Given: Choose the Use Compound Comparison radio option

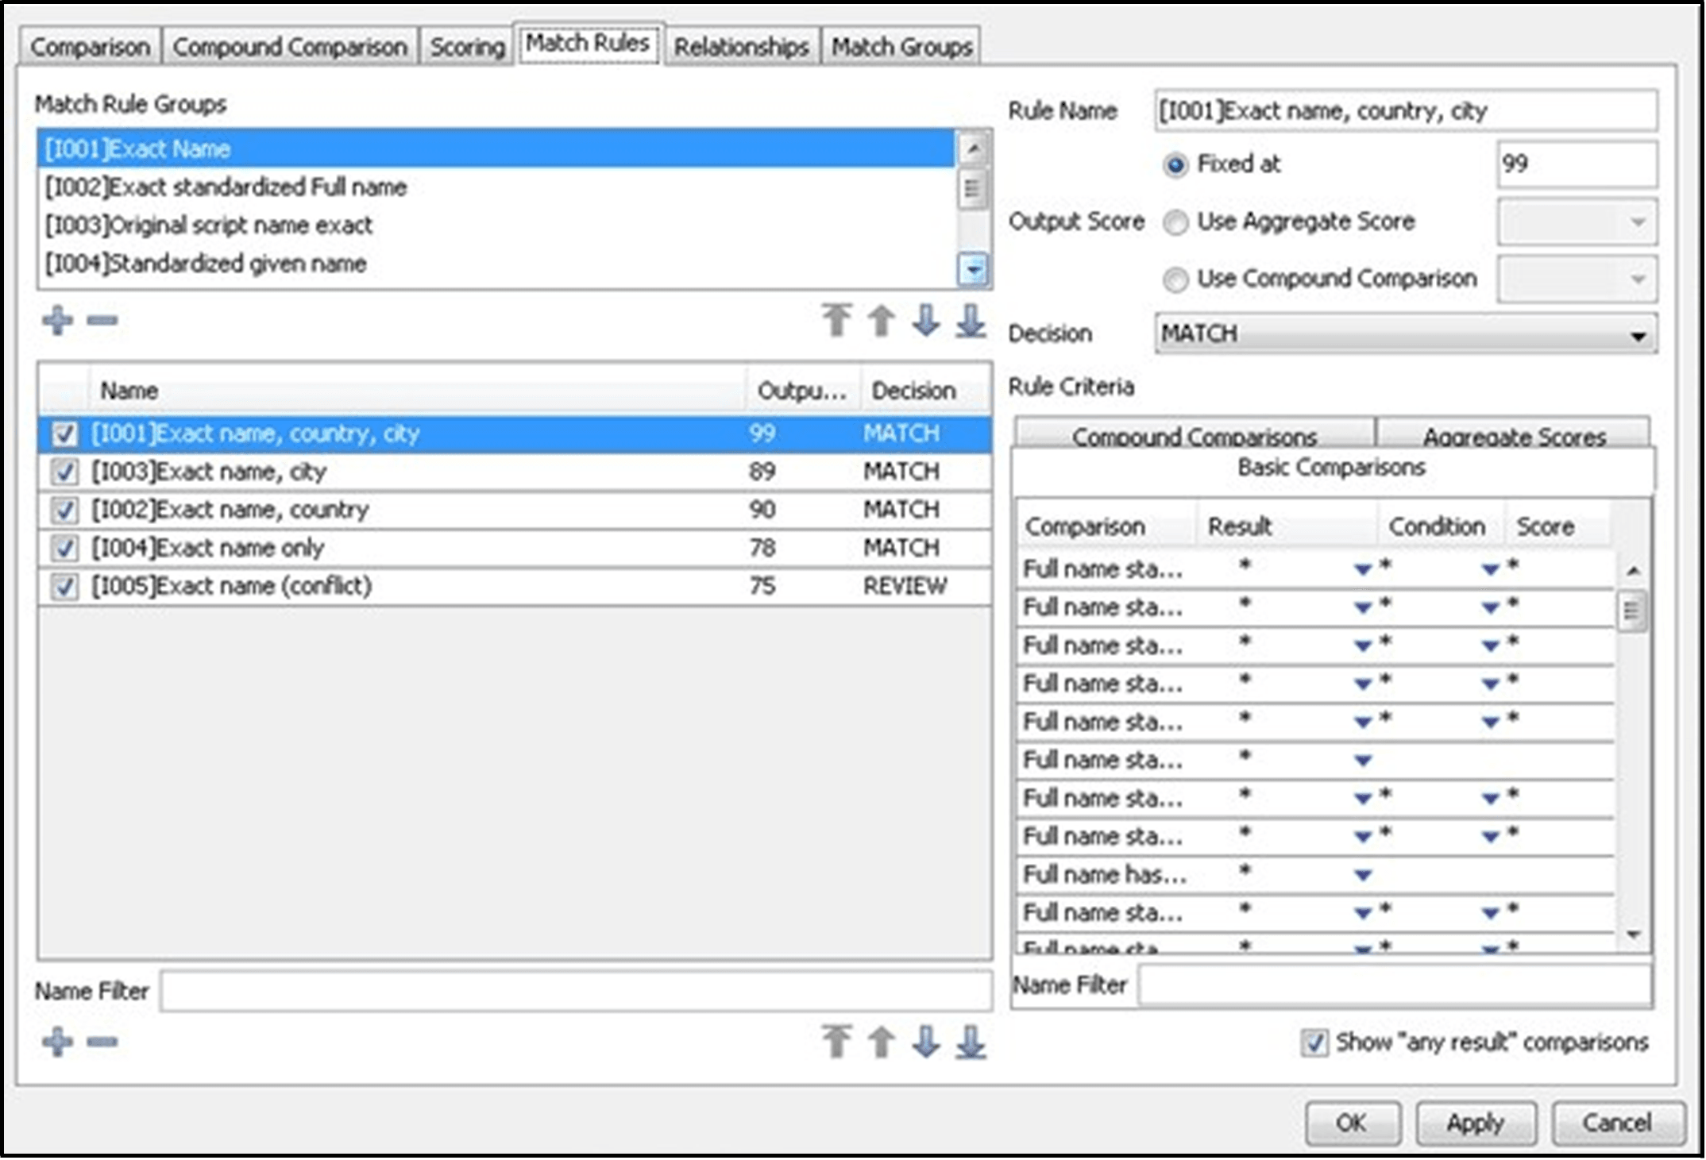Looking at the screenshot, I should pyautogui.click(x=1175, y=279).
